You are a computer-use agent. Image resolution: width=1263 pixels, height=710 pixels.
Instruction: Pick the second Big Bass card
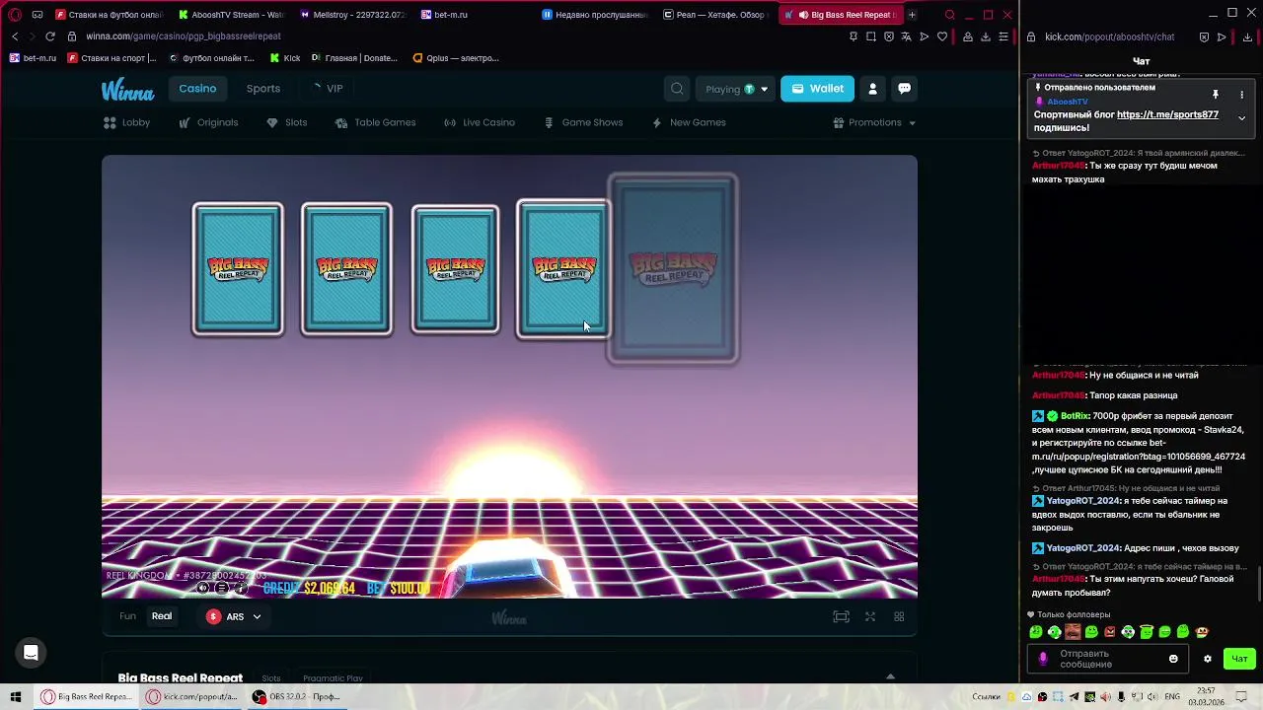click(346, 269)
